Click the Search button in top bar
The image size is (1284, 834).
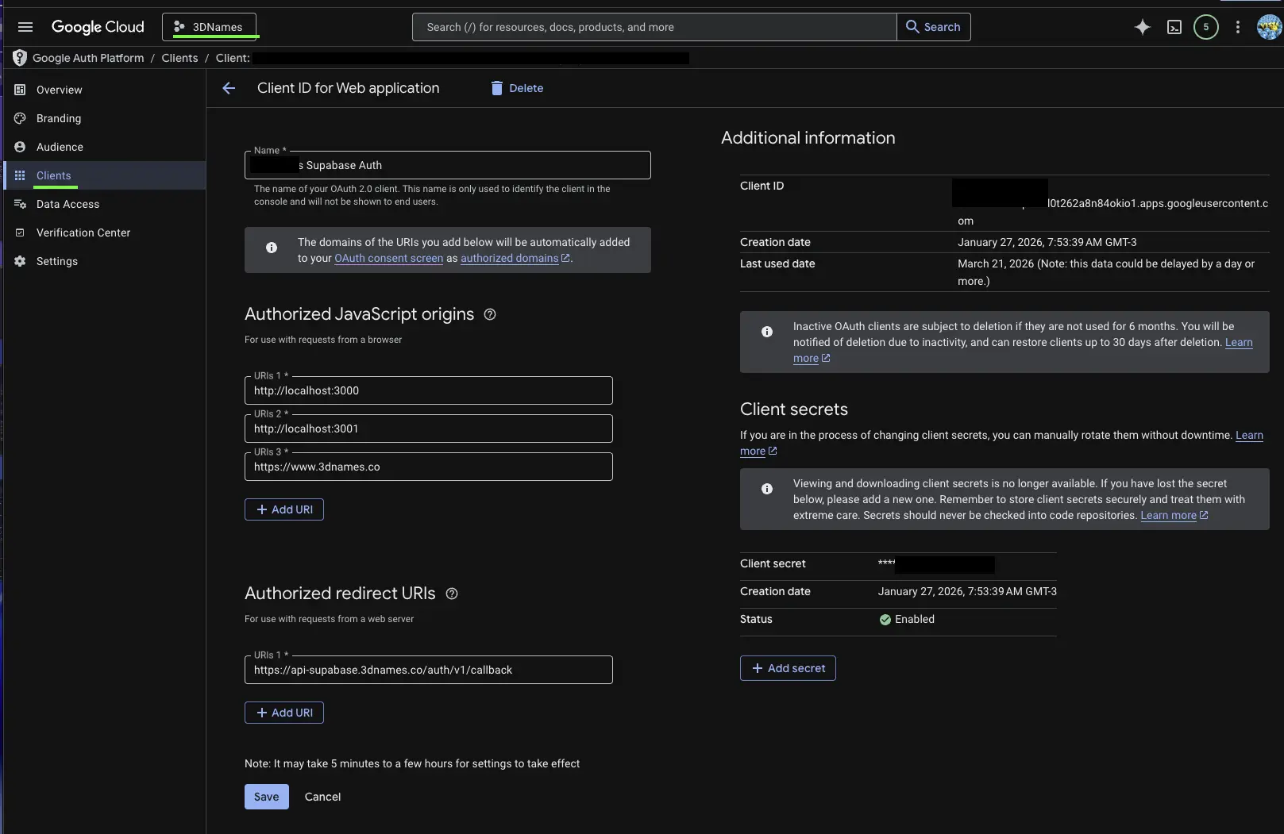[x=934, y=27]
